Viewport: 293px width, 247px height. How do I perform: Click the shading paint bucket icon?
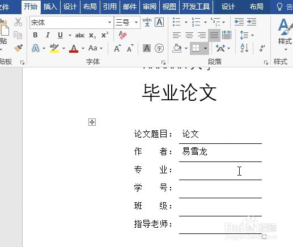[x=177, y=48]
